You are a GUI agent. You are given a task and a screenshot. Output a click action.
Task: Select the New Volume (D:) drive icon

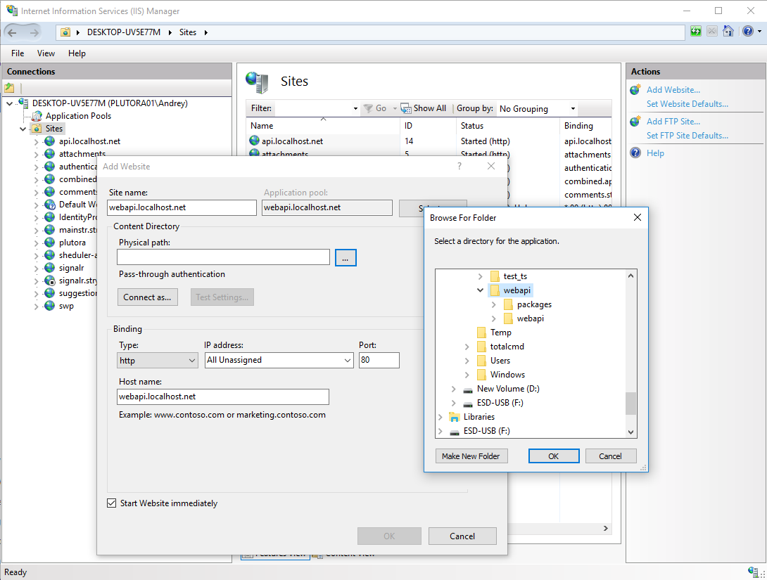coord(468,389)
